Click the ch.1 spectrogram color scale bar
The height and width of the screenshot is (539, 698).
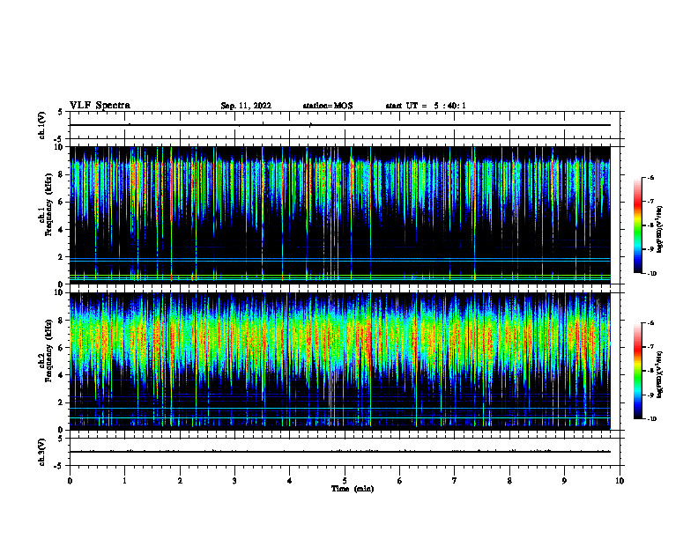tap(638, 225)
